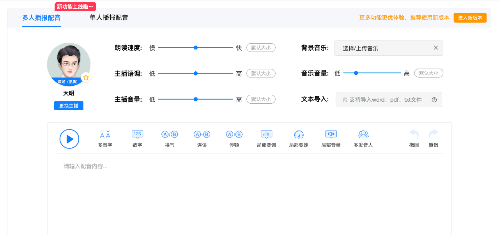Clear the selected background music with the X
The height and width of the screenshot is (235, 499).
[435, 48]
